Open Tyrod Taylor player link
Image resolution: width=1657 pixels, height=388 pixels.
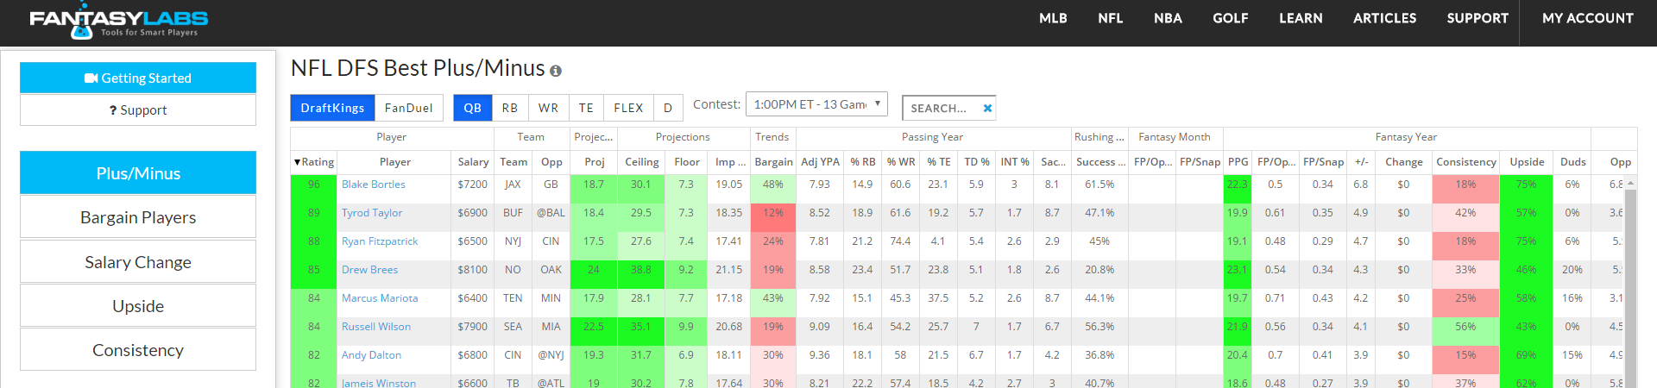pyautogui.click(x=372, y=213)
